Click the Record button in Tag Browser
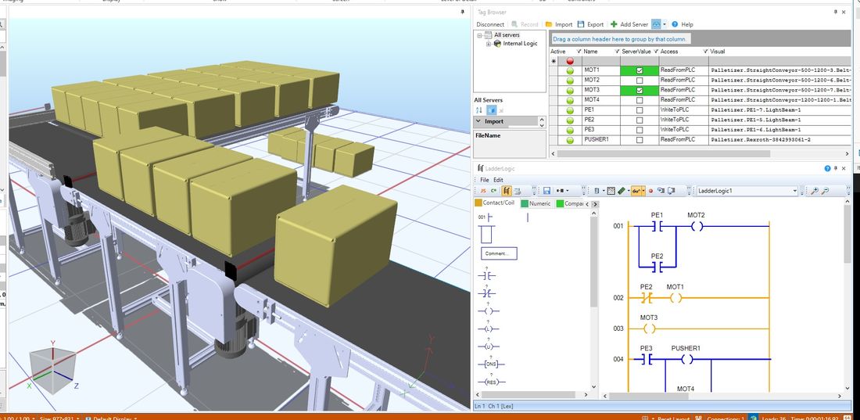The width and height of the screenshot is (860, 420). pyautogui.click(x=525, y=24)
